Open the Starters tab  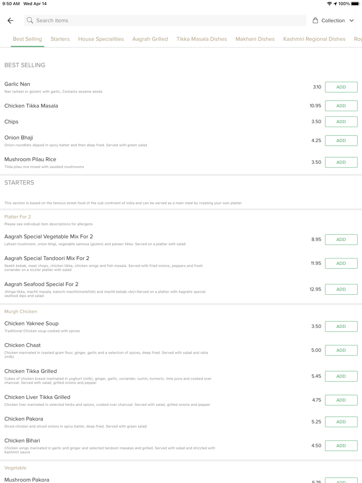click(x=60, y=39)
